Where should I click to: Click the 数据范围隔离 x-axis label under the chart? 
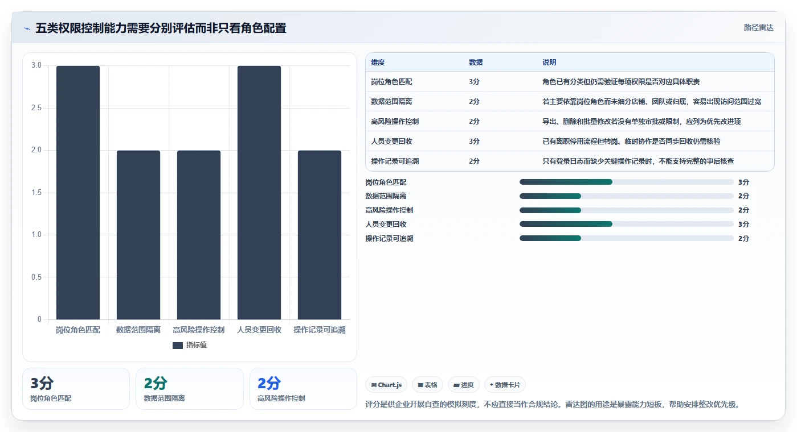point(138,330)
